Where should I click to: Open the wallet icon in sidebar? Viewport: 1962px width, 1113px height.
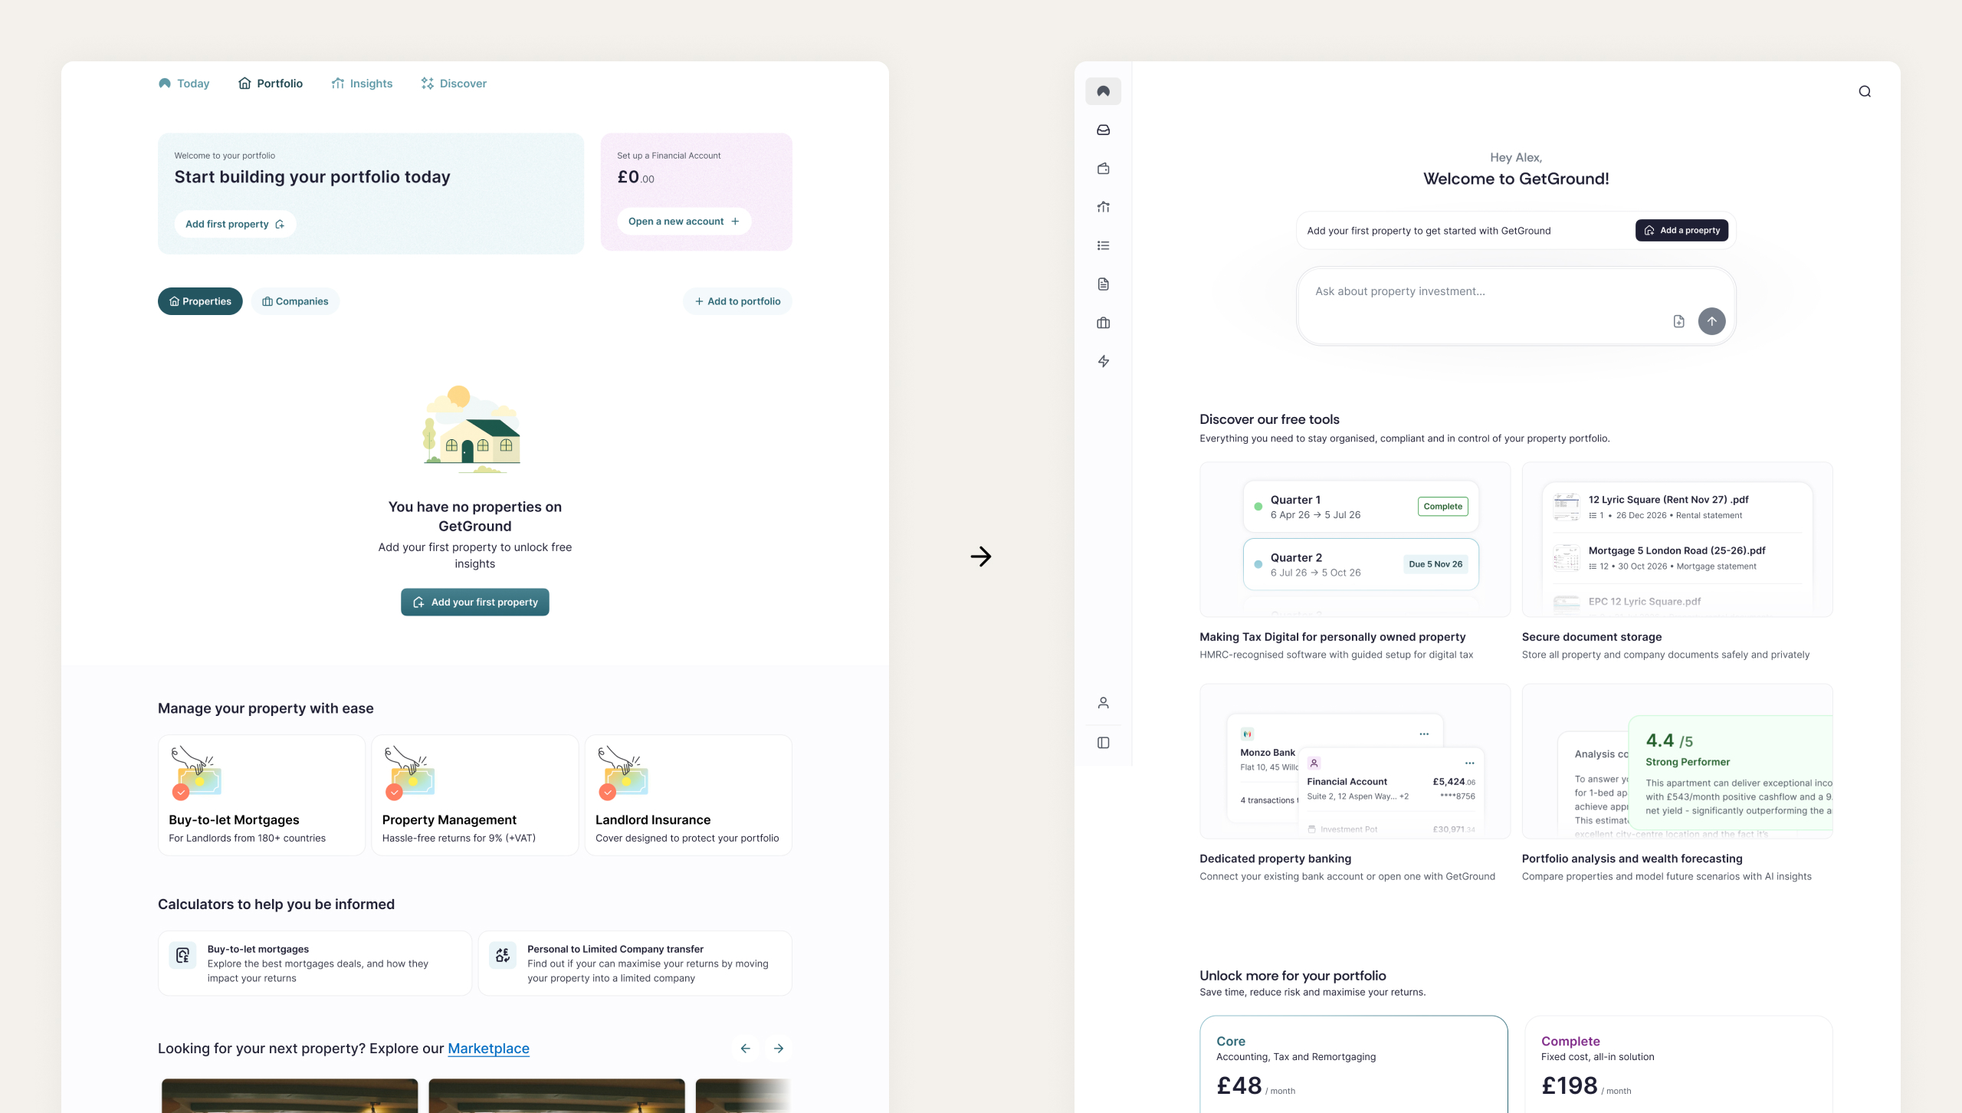tap(1104, 169)
